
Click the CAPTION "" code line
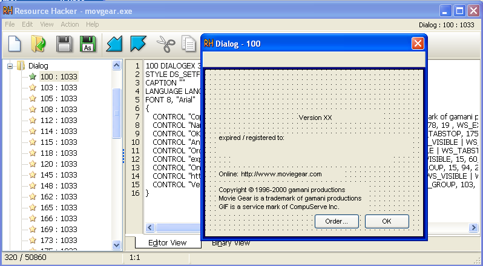[165, 83]
